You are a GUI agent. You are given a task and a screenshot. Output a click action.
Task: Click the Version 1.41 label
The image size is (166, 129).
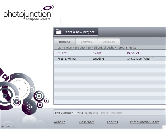pos(8,127)
